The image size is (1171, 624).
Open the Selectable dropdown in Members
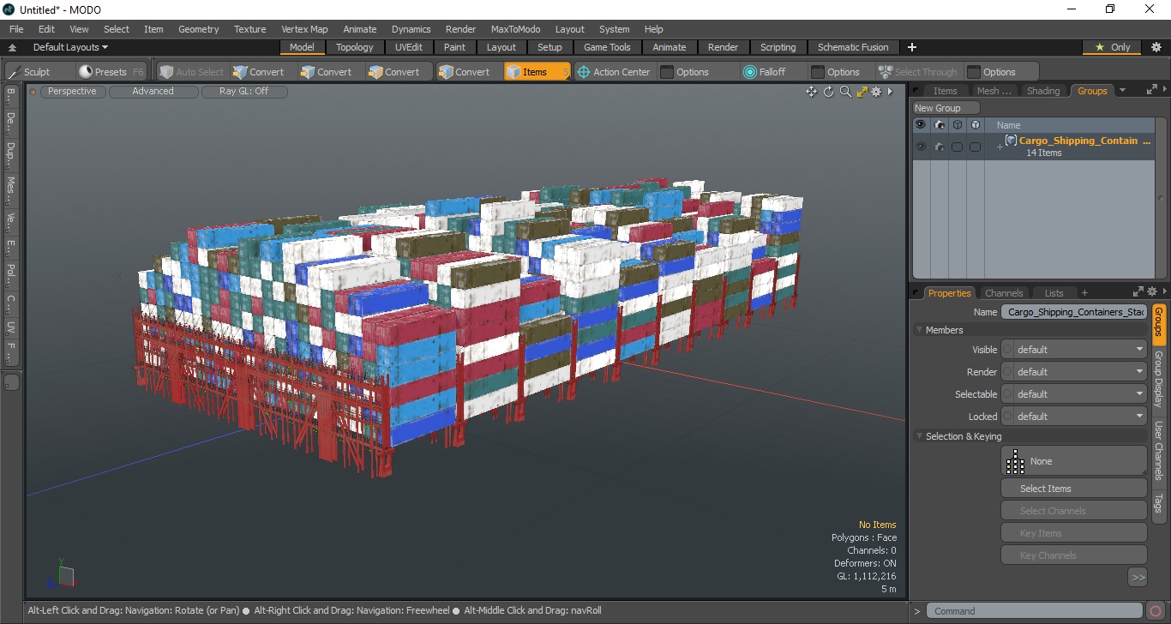coord(1074,394)
